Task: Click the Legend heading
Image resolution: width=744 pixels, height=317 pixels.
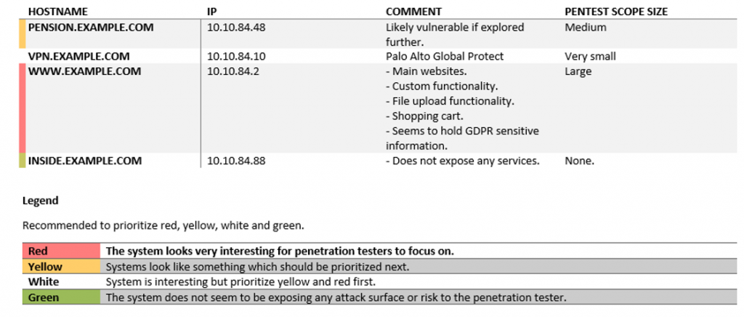Action: 41,201
